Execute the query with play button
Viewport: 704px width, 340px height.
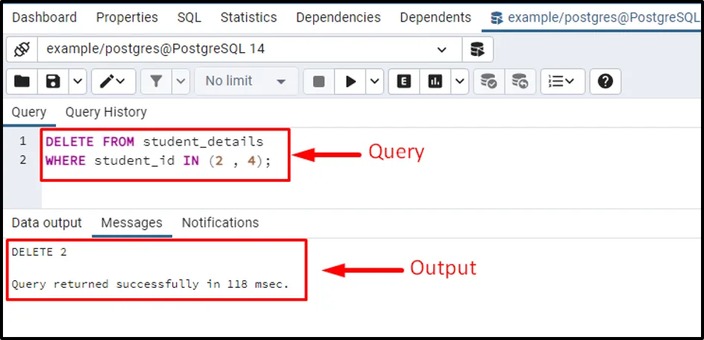349,81
